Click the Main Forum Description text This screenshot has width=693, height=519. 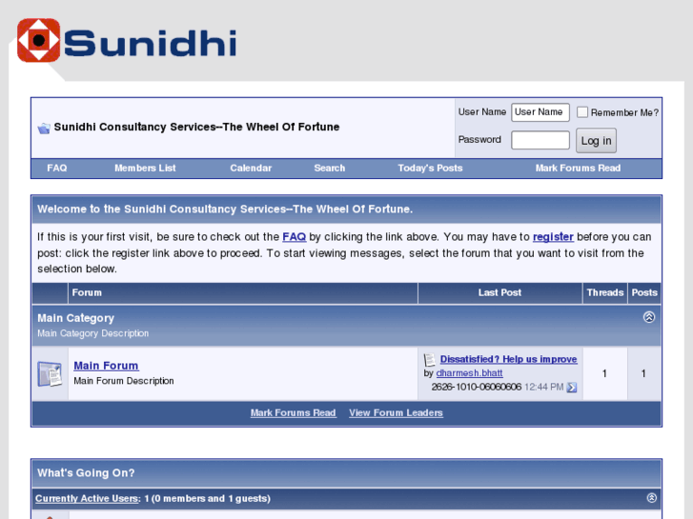pyautogui.click(x=124, y=381)
